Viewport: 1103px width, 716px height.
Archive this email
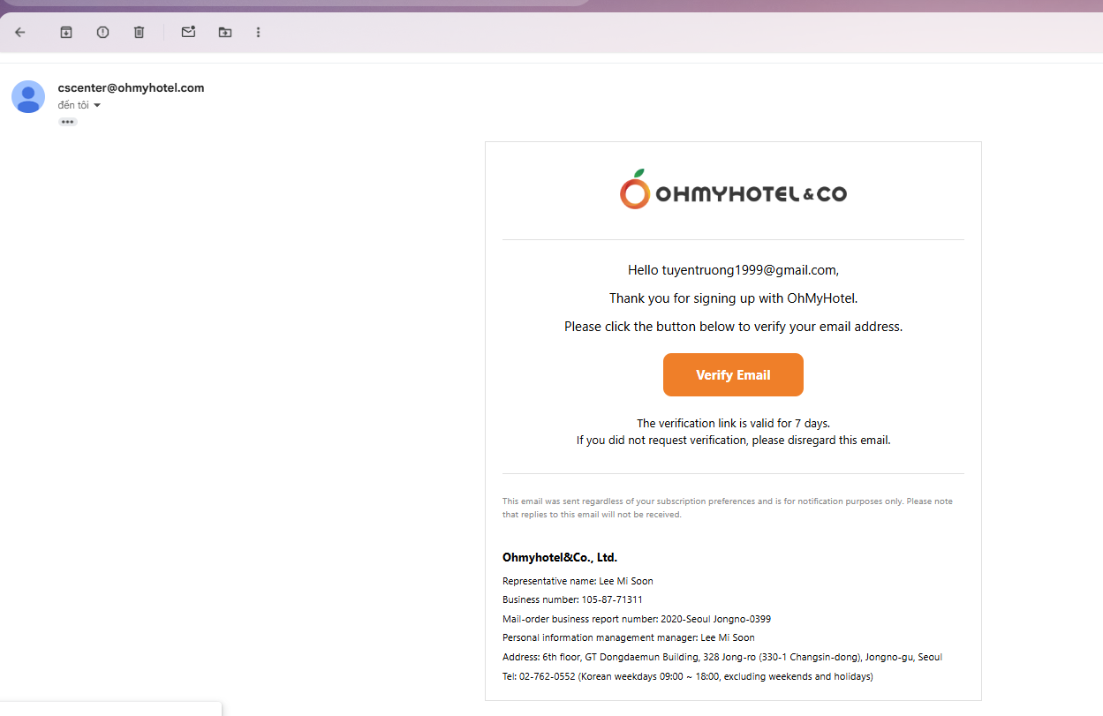66,33
